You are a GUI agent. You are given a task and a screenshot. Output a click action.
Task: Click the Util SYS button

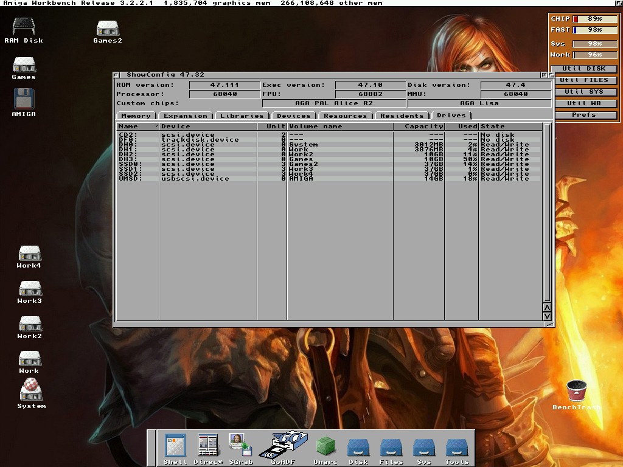[584, 92]
